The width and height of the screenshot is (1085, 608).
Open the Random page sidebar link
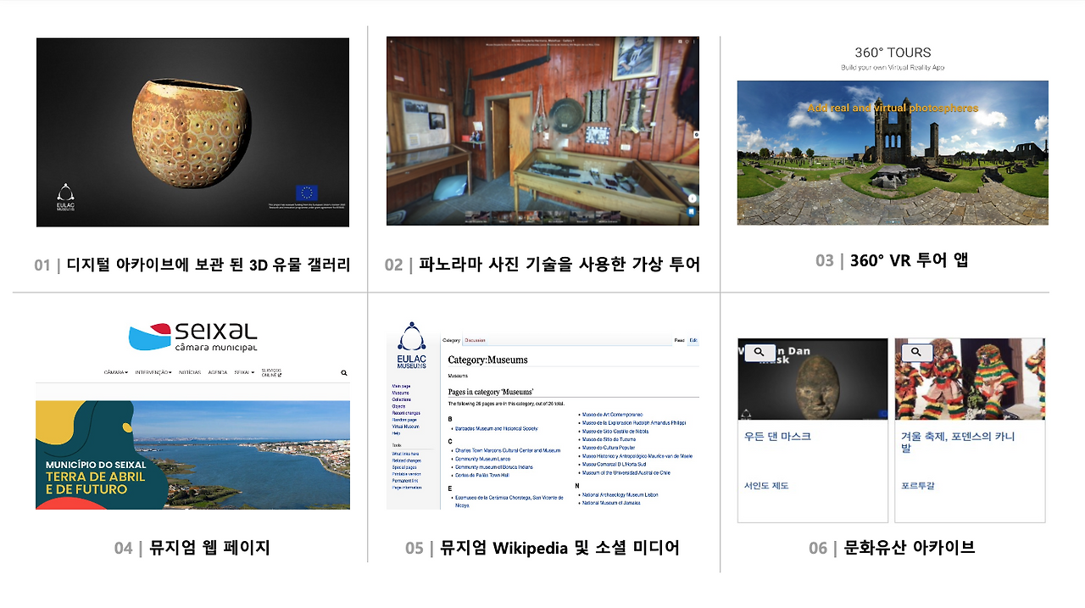pos(404,420)
